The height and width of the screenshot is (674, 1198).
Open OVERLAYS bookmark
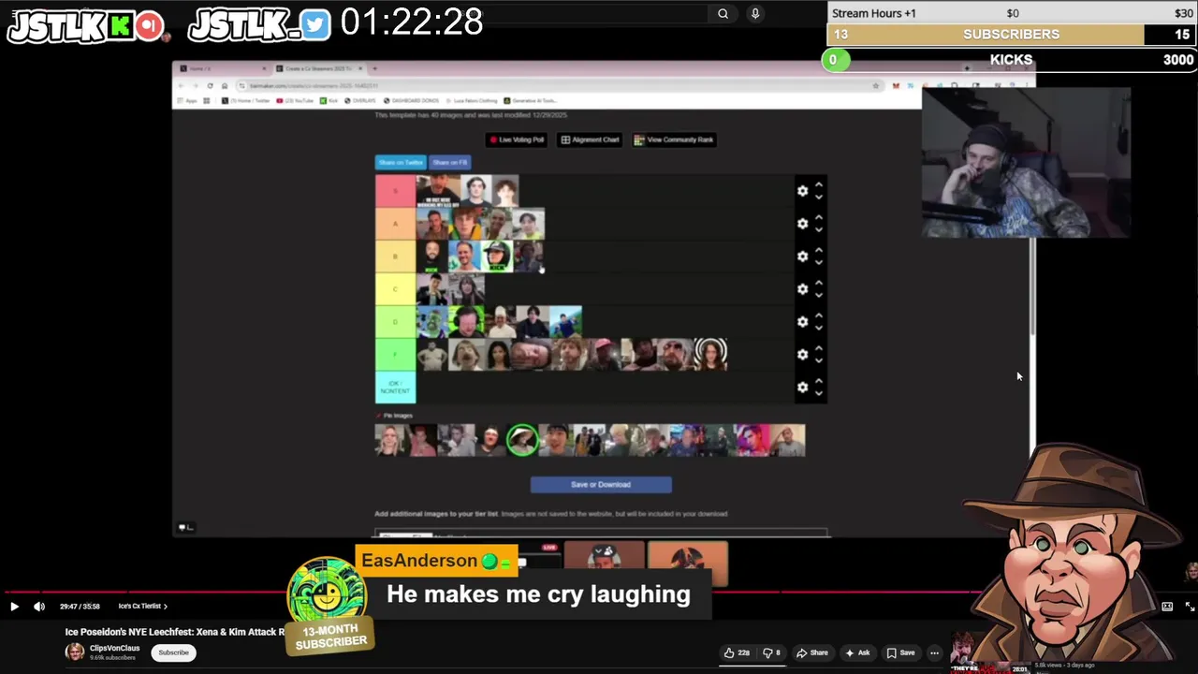[x=361, y=100]
